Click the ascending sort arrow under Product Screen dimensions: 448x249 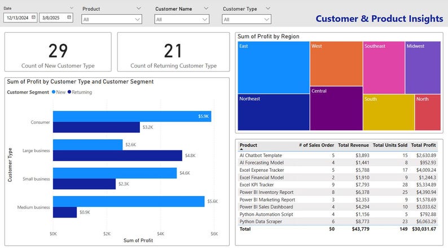point(241,149)
